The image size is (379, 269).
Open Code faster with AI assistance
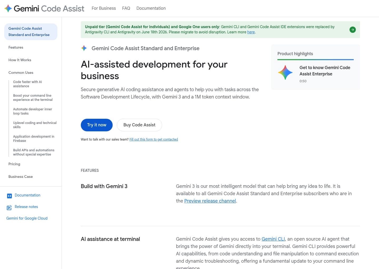(28, 84)
